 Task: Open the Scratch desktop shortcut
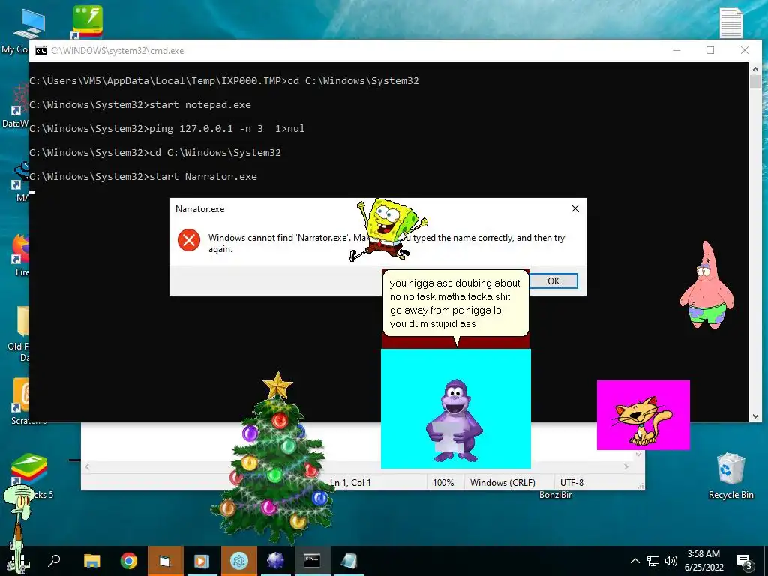tap(20, 400)
